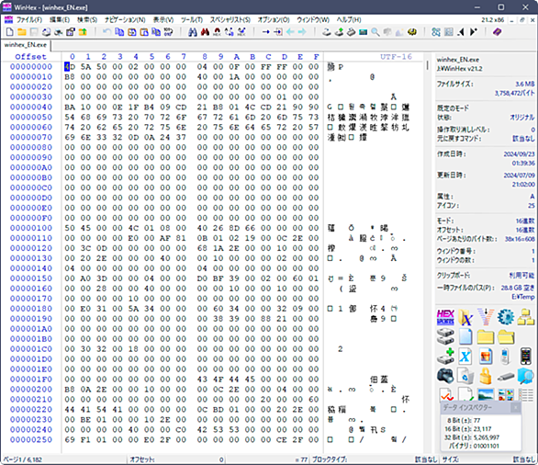Click the Copy Block toolbar icon
The height and width of the screenshot is (465, 538).
click(119, 32)
